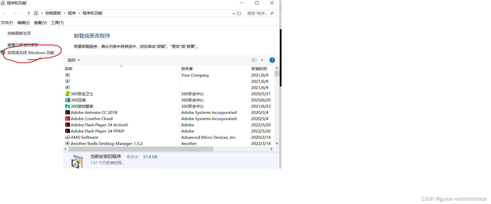Open 查看已安装的更新 link
This screenshot has height=204, width=491.
coord(23,45)
